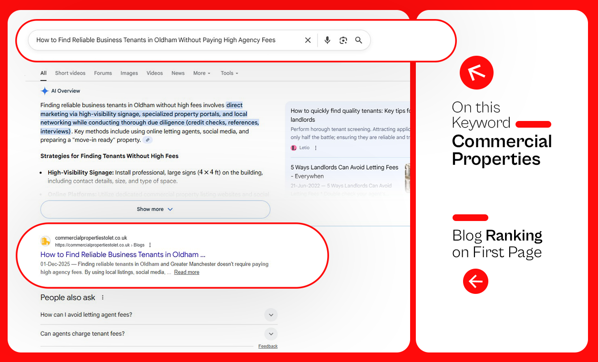The width and height of the screenshot is (598, 362).
Task: Switch to the News tab
Action: [178, 73]
